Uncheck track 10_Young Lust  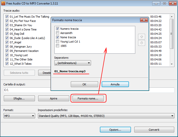tap(7, 55)
